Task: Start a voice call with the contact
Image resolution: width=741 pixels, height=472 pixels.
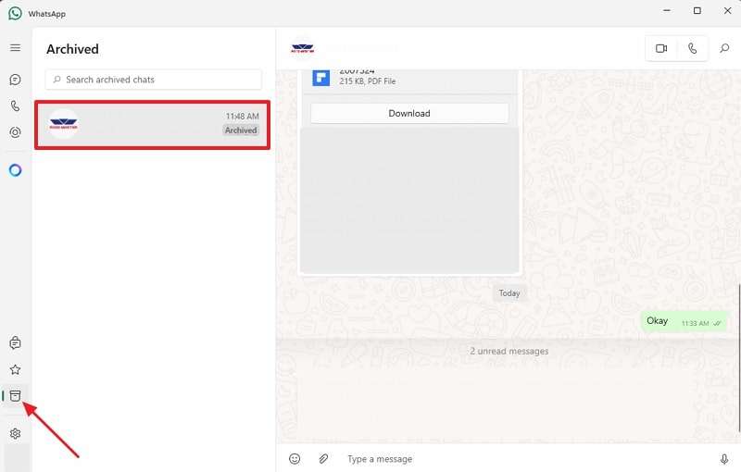Action: click(x=692, y=48)
